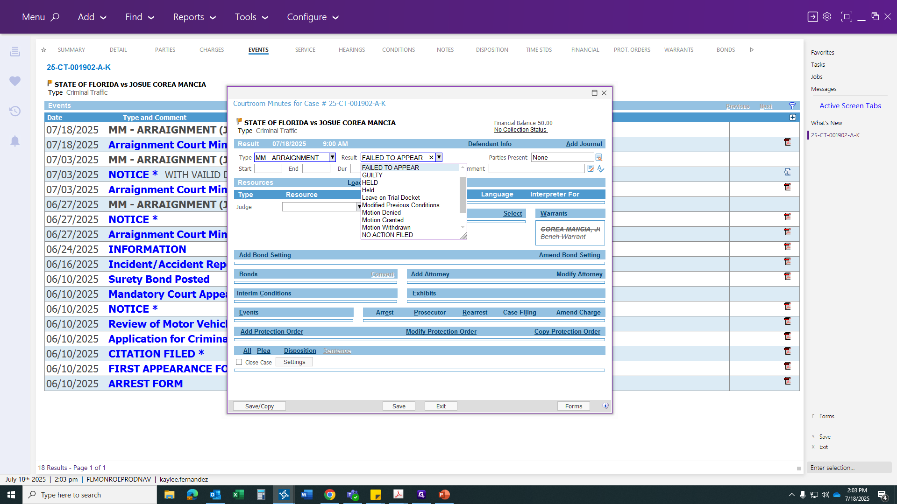Click the filter funnel icon on Events bar
The height and width of the screenshot is (504, 897).
792,106
